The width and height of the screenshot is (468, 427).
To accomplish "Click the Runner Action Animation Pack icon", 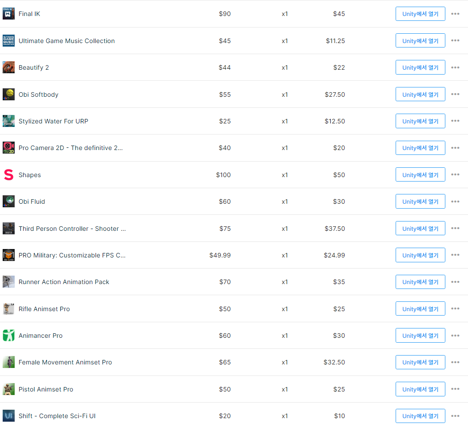I will coord(8,282).
